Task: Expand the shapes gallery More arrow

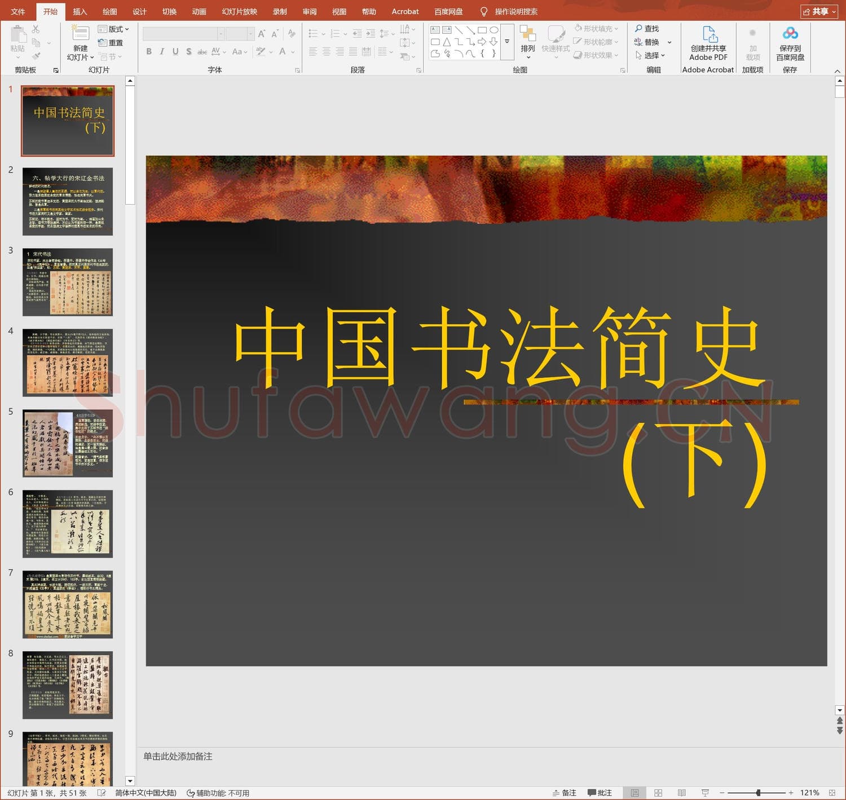Action: [506, 42]
